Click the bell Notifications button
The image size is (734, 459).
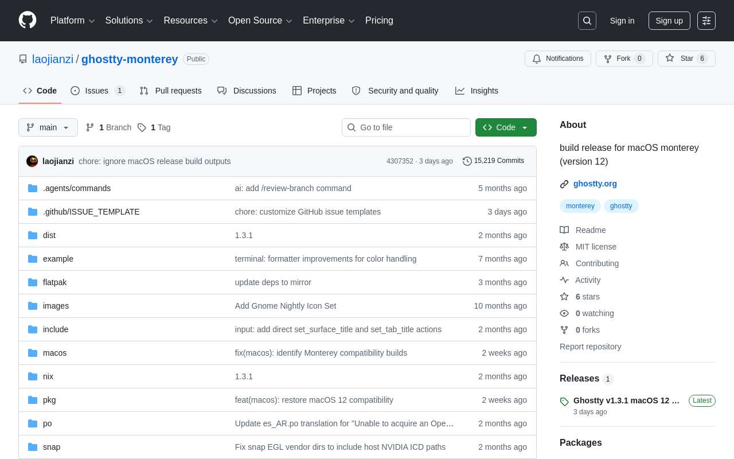pyautogui.click(x=557, y=59)
